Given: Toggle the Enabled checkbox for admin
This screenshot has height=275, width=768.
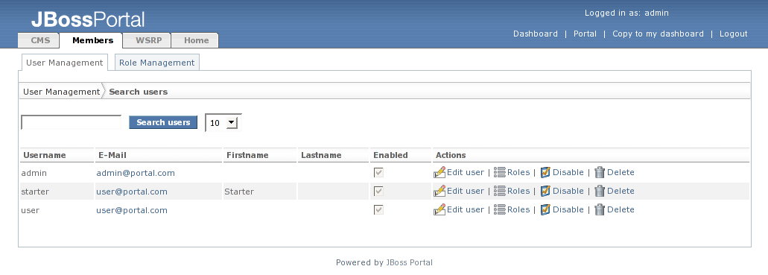Looking at the screenshot, I should [378, 173].
